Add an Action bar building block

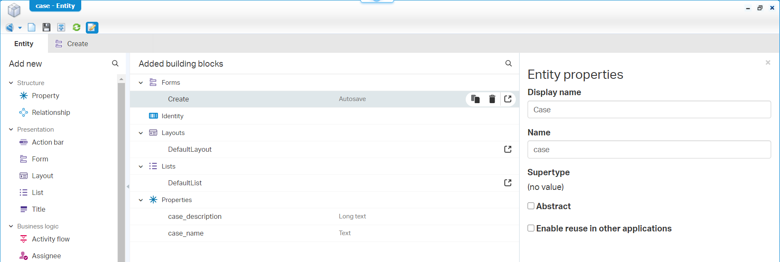42,142
